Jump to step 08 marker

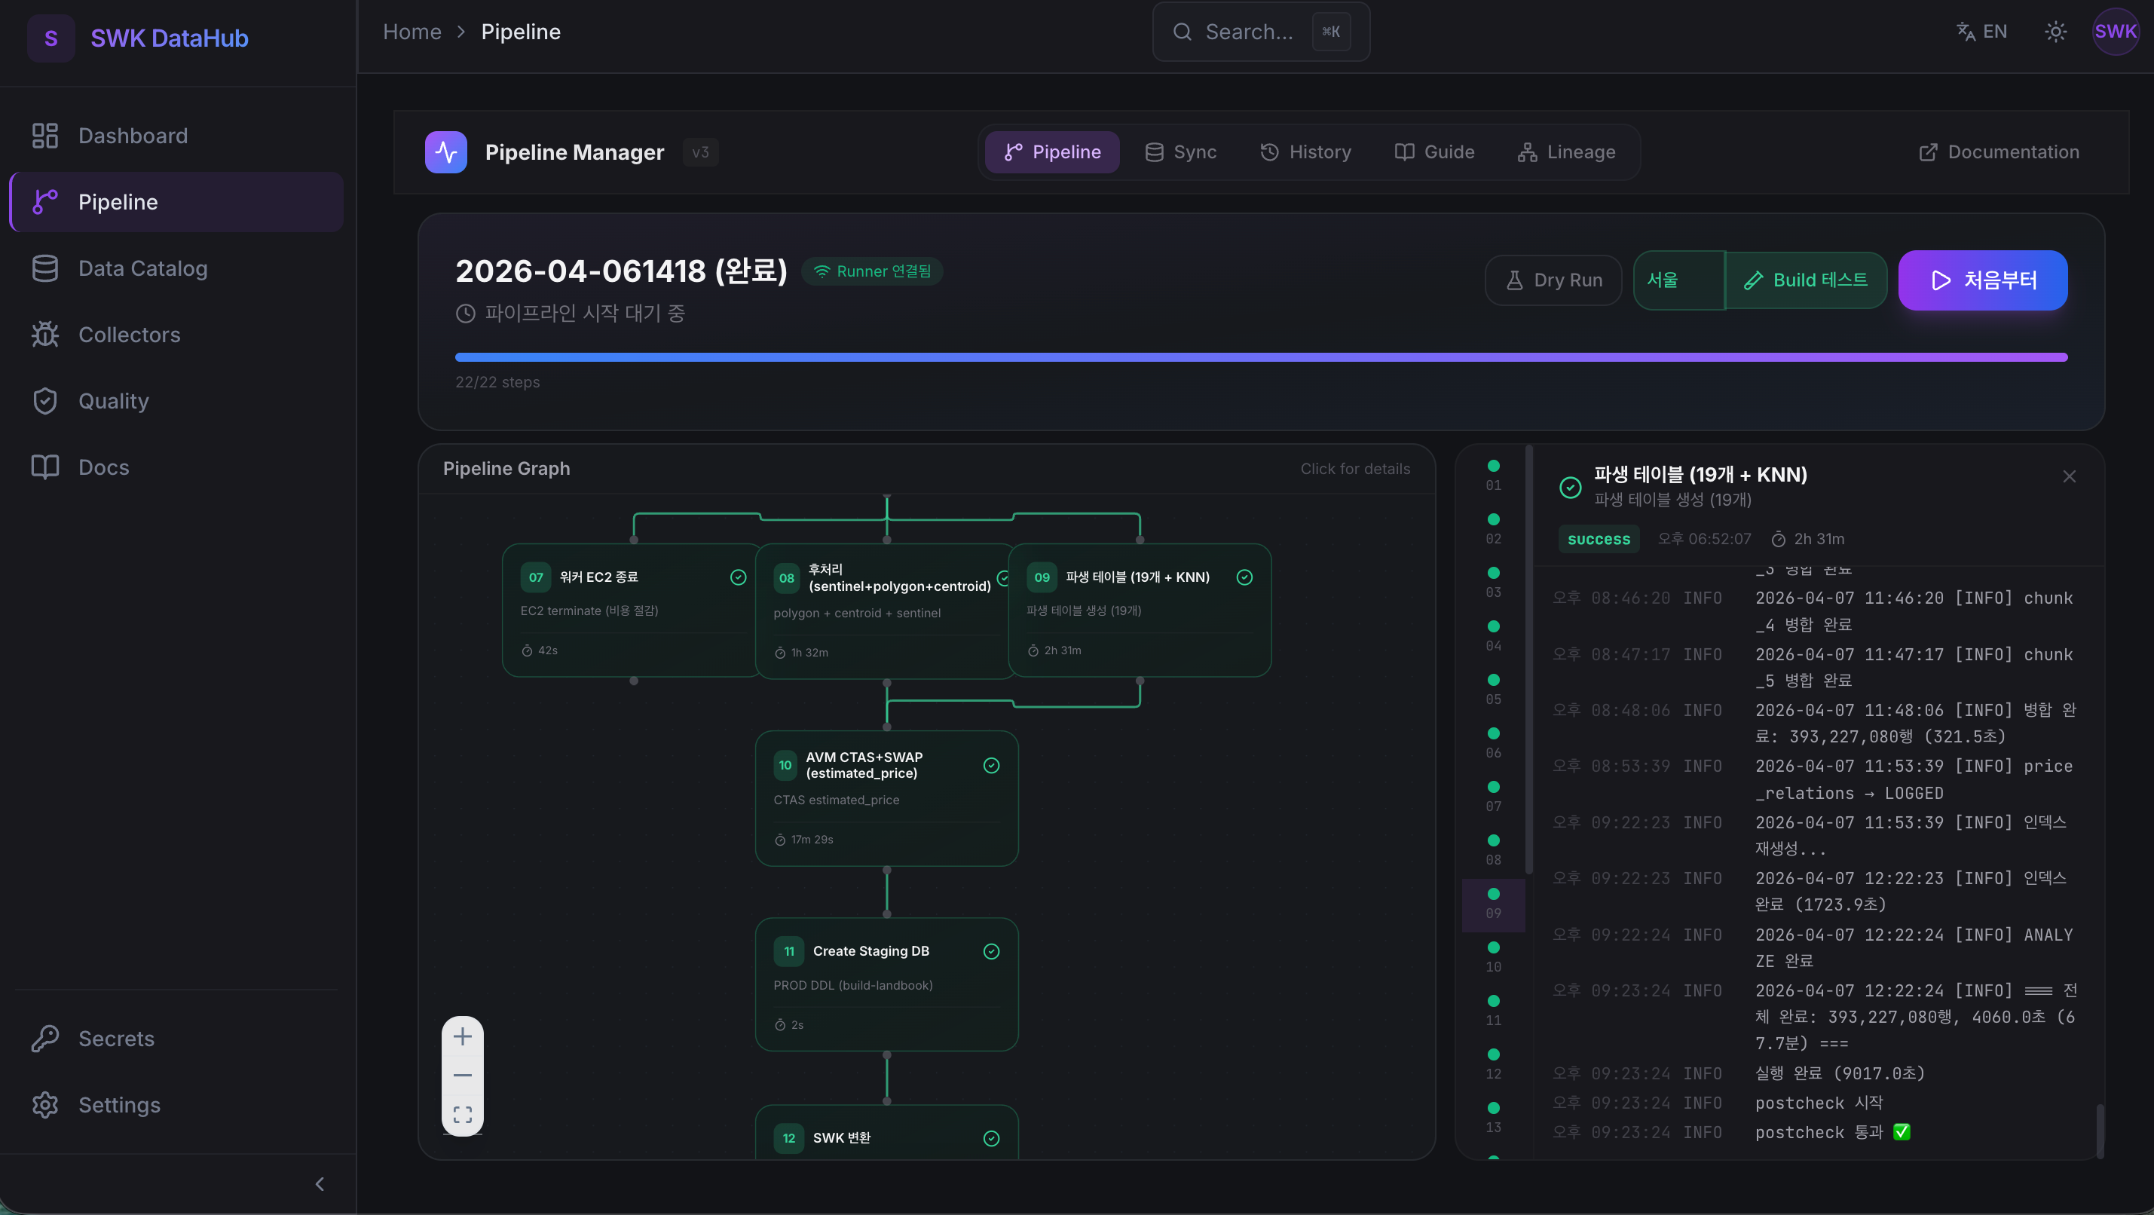point(1494,849)
